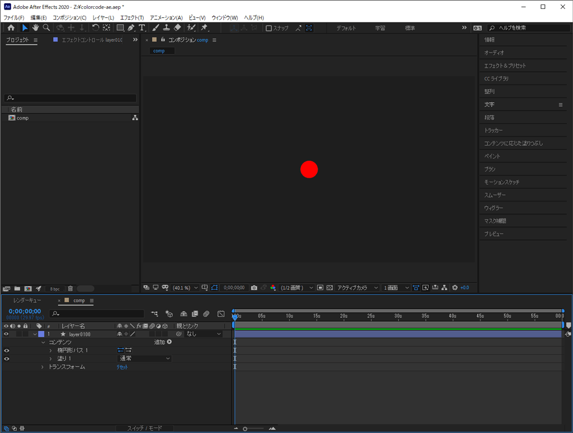Create a new folder in Project panel
Image resolution: width=573 pixels, height=433 pixels.
pos(17,288)
